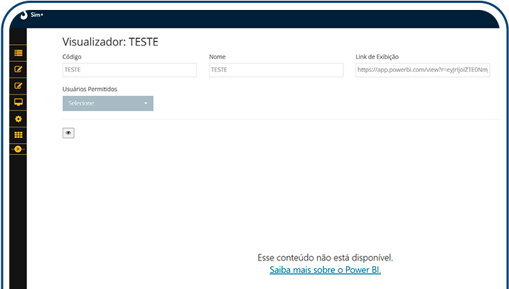
Task: Click the grid icon in sidebar
Action: click(x=18, y=135)
